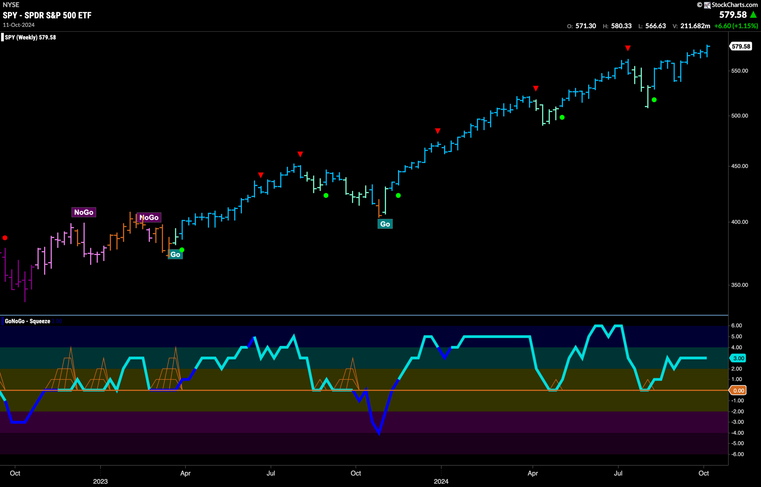Viewport: 761px width, 487px height.
Task: Click the 579.58 price tag on the axis
Action: (740, 46)
